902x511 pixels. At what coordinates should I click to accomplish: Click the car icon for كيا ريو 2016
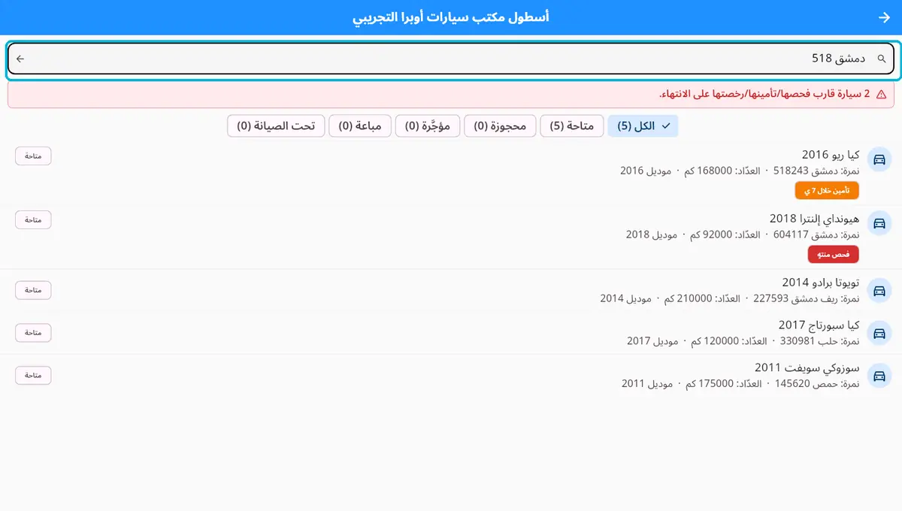[879, 159]
